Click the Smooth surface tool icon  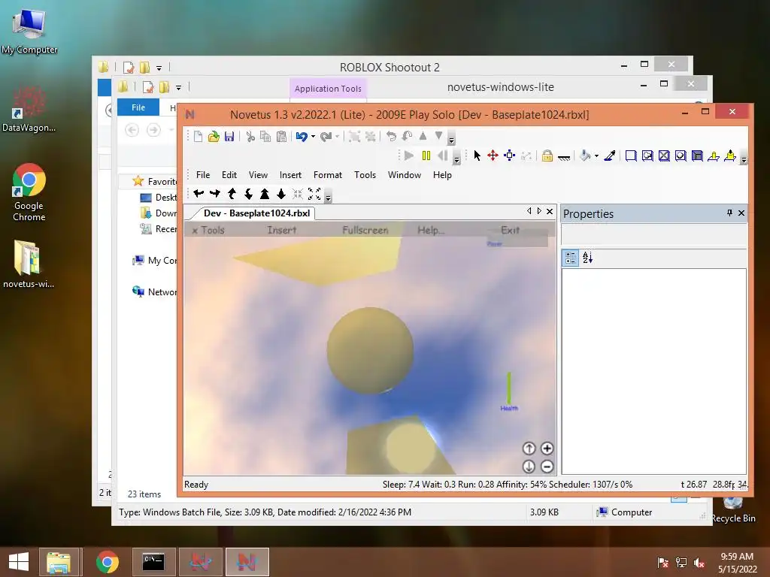pyautogui.click(x=631, y=156)
